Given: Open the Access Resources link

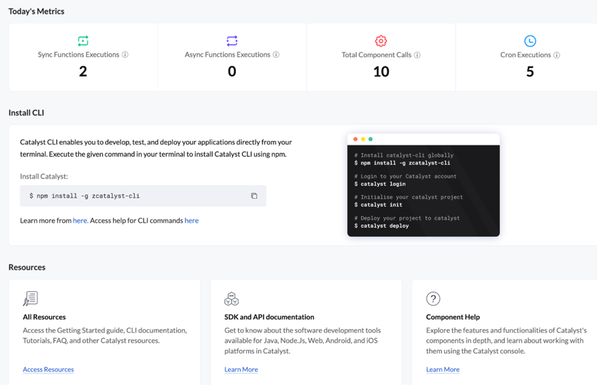Looking at the screenshot, I should coord(48,369).
